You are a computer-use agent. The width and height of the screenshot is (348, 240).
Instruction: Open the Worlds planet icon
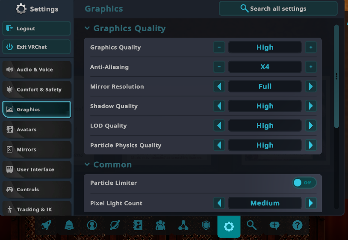[115, 225]
